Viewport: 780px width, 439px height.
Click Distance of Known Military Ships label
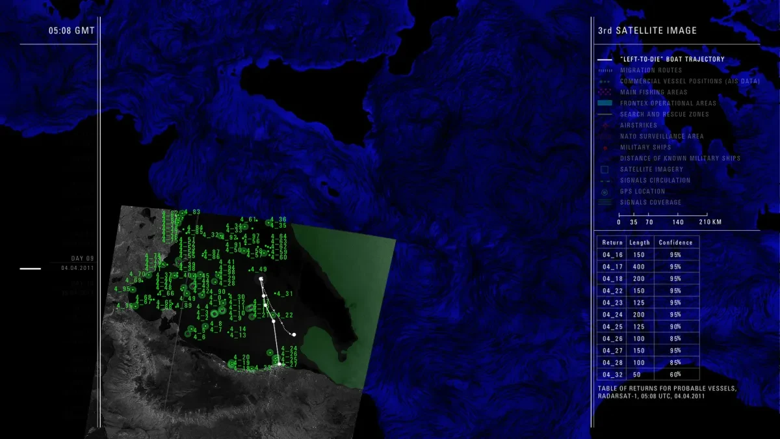coord(680,158)
